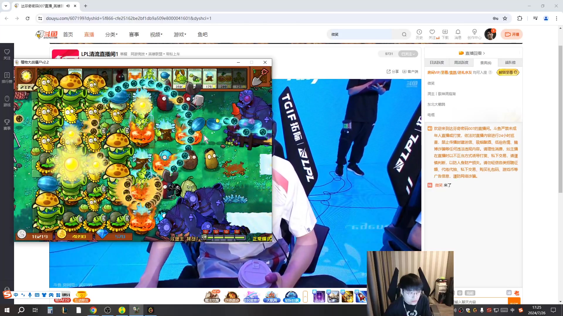Pick the 350-cost plant seed card
The image size is (563, 316).
180,79
